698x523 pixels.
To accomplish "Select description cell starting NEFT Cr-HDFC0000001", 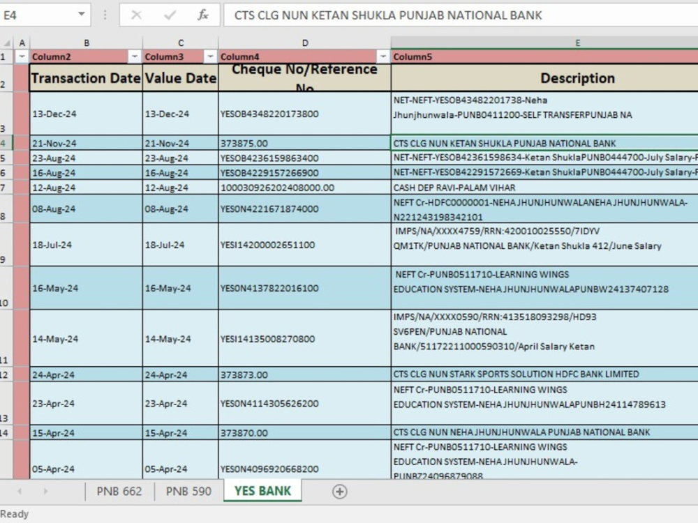I will (545, 209).
